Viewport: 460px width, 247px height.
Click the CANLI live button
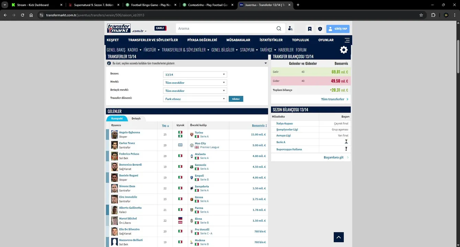click(160, 28)
